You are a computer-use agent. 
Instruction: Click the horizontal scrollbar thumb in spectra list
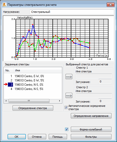[x=29, y=101]
